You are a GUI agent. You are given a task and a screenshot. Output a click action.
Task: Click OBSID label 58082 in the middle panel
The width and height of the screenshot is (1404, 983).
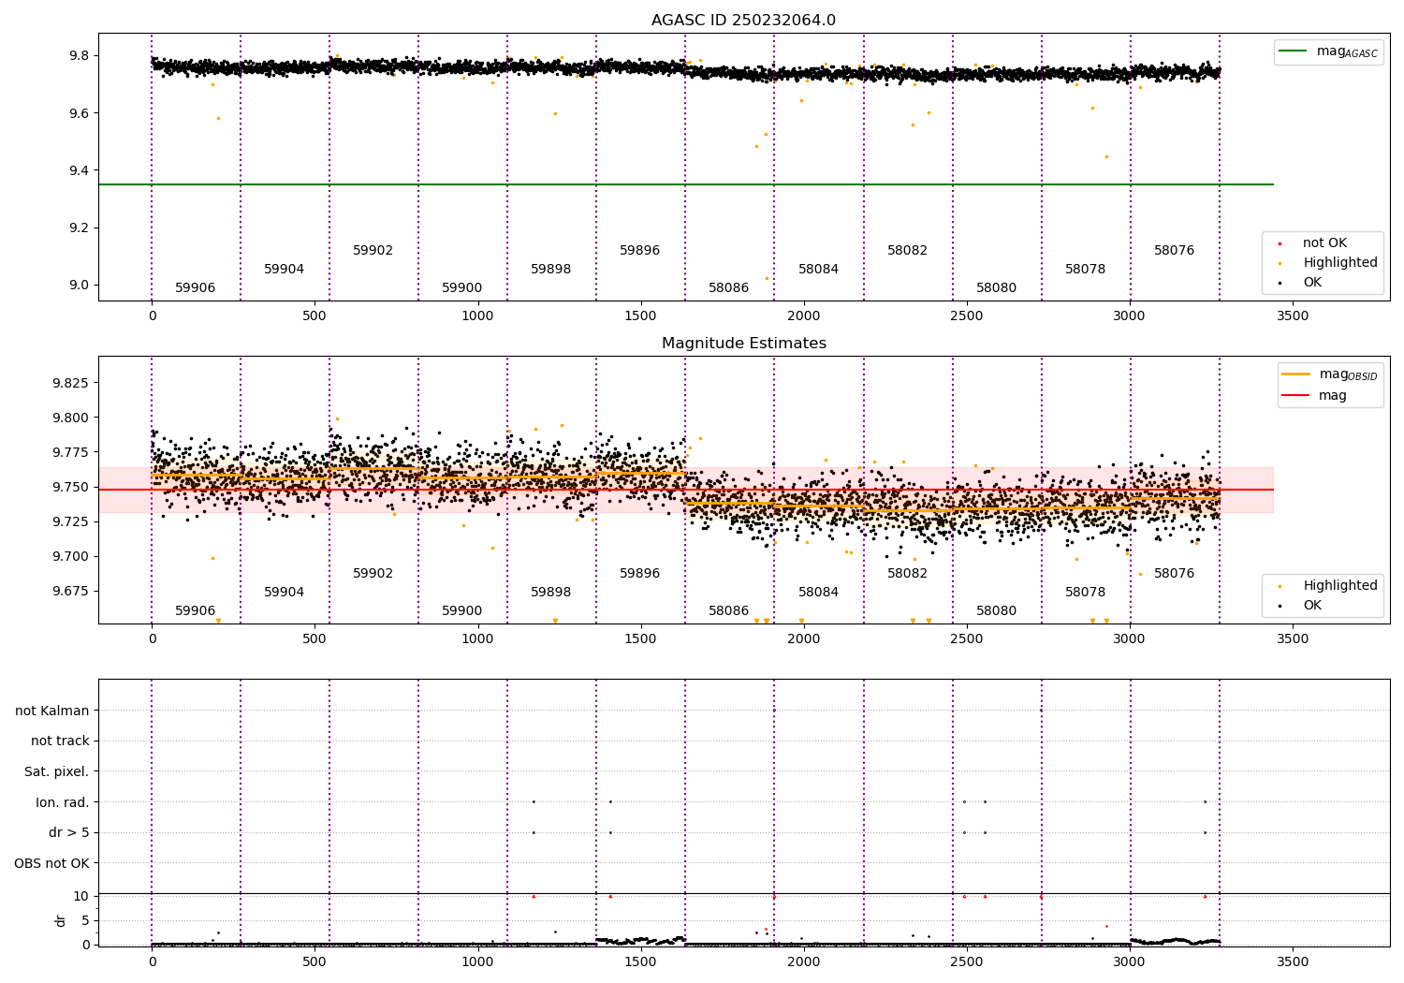point(908,574)
